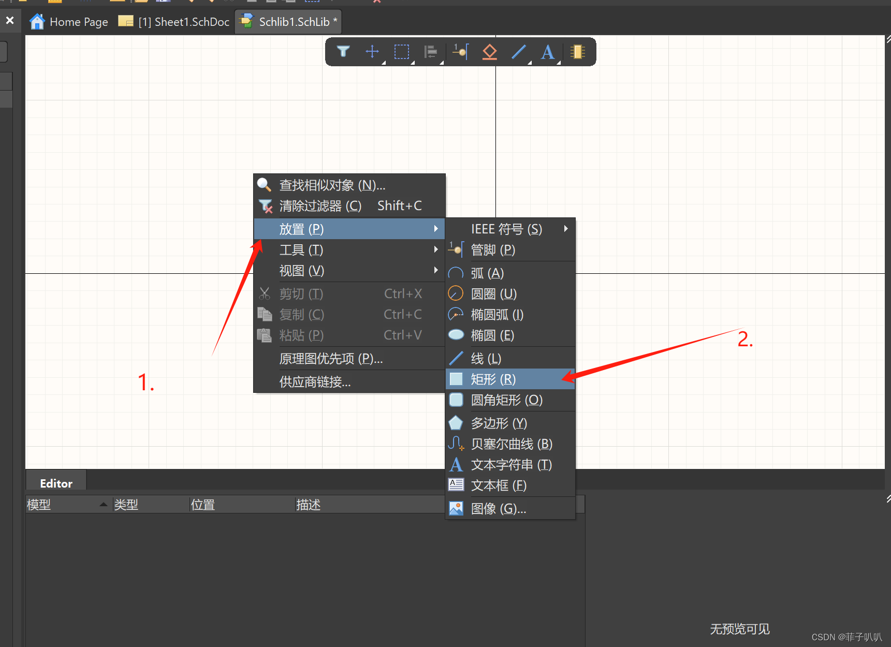This screenshot has height=647, width=891.
Task: Open the align objects tool
Action: coord(431,52)
